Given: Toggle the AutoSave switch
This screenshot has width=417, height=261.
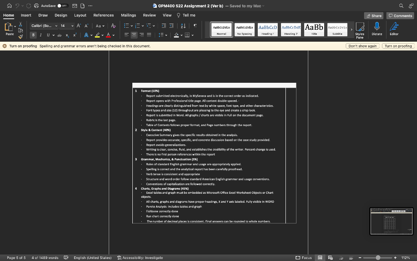Looking at the screenshot, I should 61,6.
